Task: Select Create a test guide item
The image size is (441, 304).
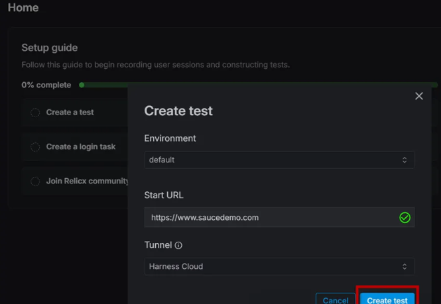Action: pyautogui.click(x=75, y=113)
